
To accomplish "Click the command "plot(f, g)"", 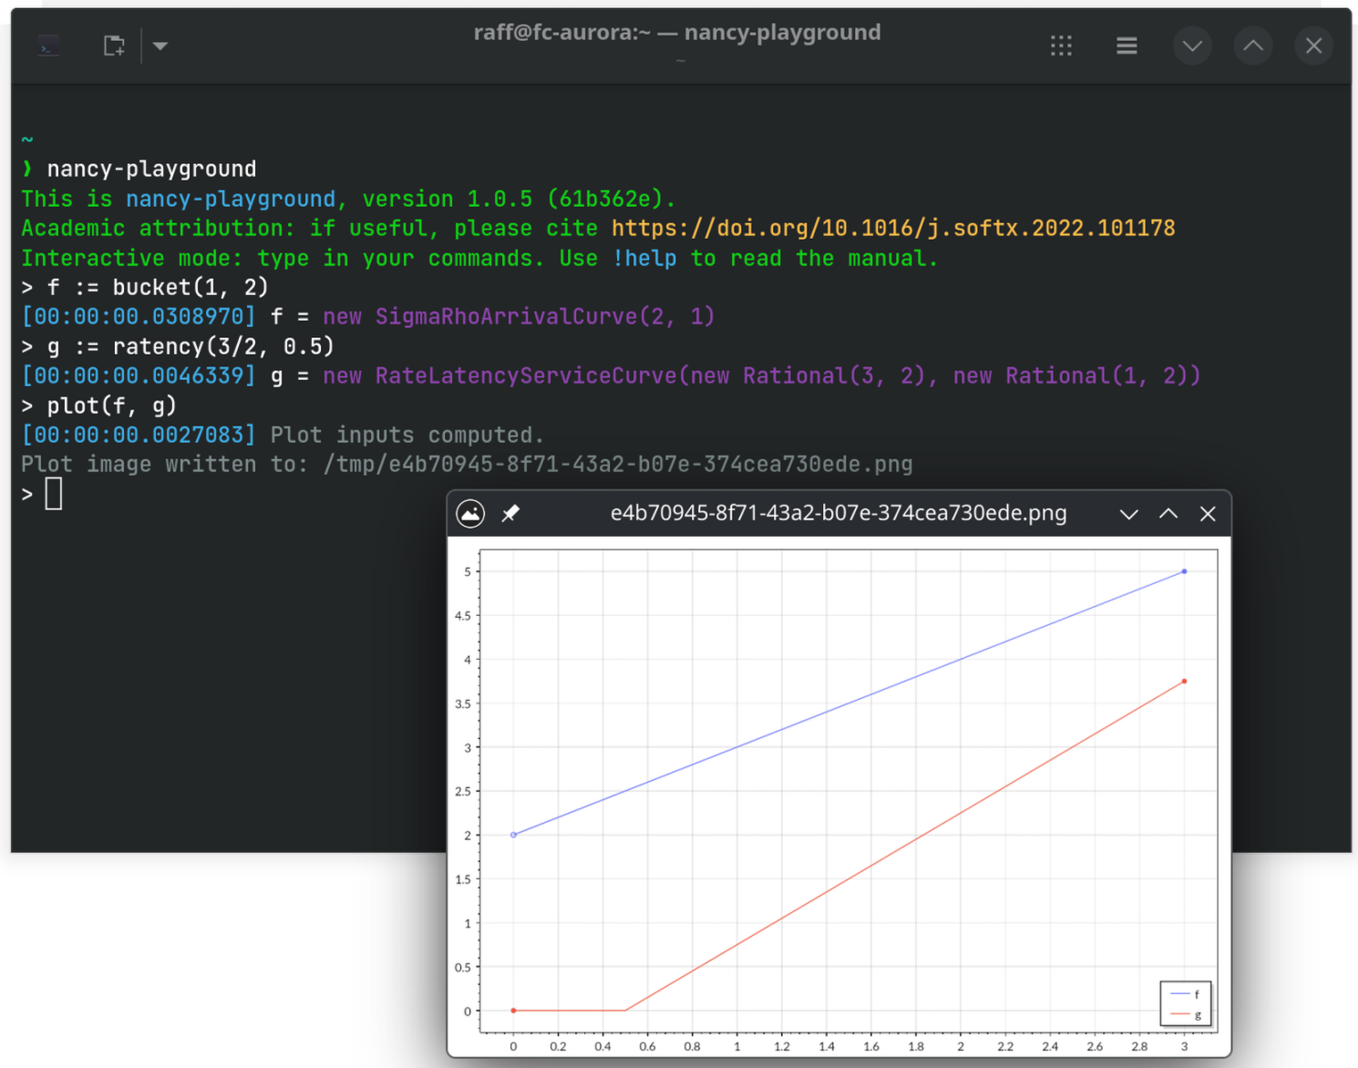I will click(x=111, y=406).
